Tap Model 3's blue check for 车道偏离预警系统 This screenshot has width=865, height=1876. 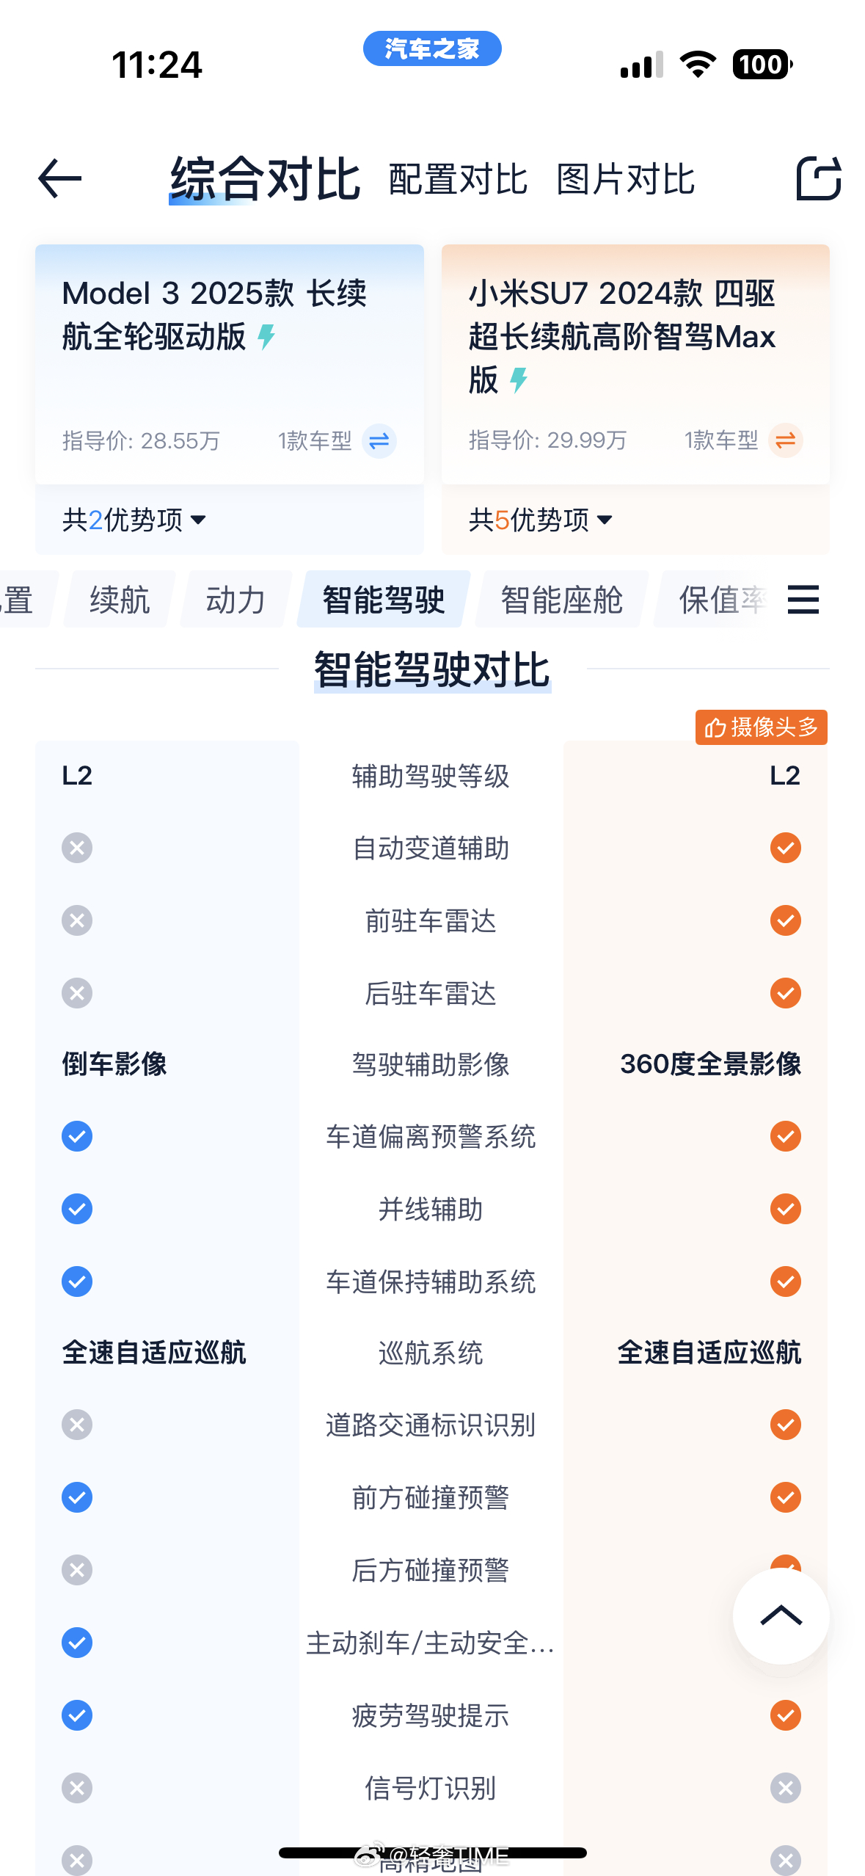click(77, 1136)
